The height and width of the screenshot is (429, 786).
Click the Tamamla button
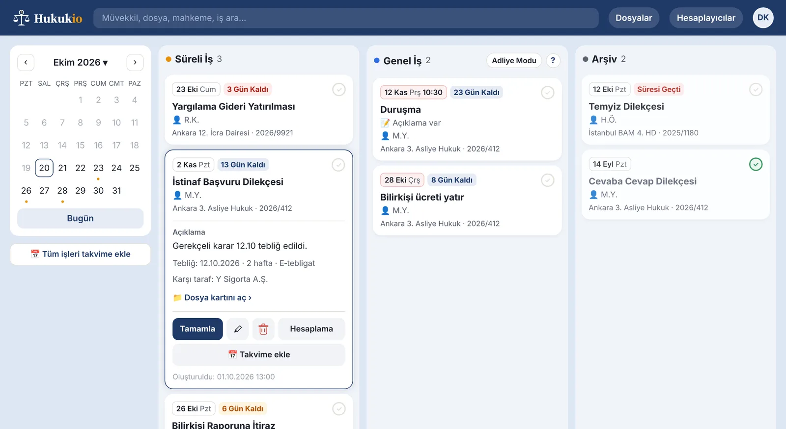point(197,329)
